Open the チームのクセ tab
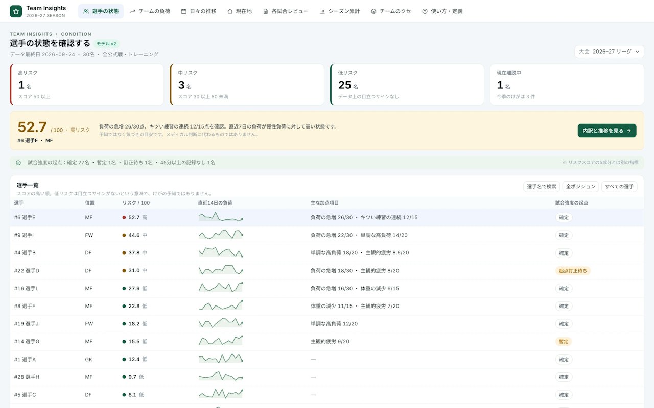654x408 pixels. click(391, 11)
